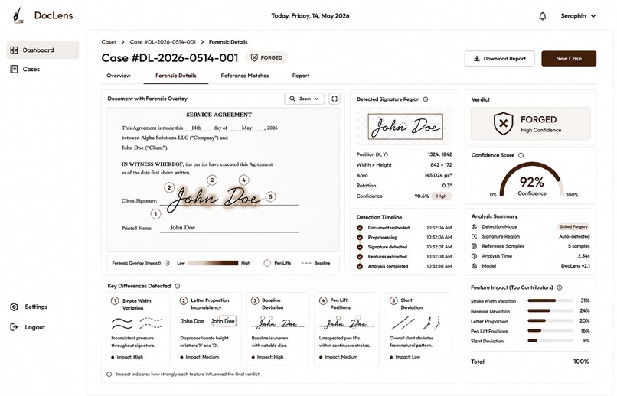The height and width of the screenshot is (396, 617).
Task: Expand document to fullscreen
Action: (x=335, y=99)
